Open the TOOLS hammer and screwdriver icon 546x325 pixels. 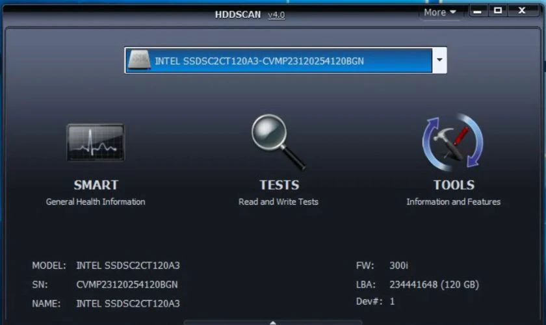(x=453, y=142)
